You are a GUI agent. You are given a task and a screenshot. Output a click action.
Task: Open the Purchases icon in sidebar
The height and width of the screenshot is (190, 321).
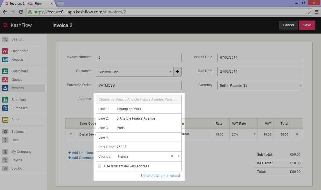point(5,108)
